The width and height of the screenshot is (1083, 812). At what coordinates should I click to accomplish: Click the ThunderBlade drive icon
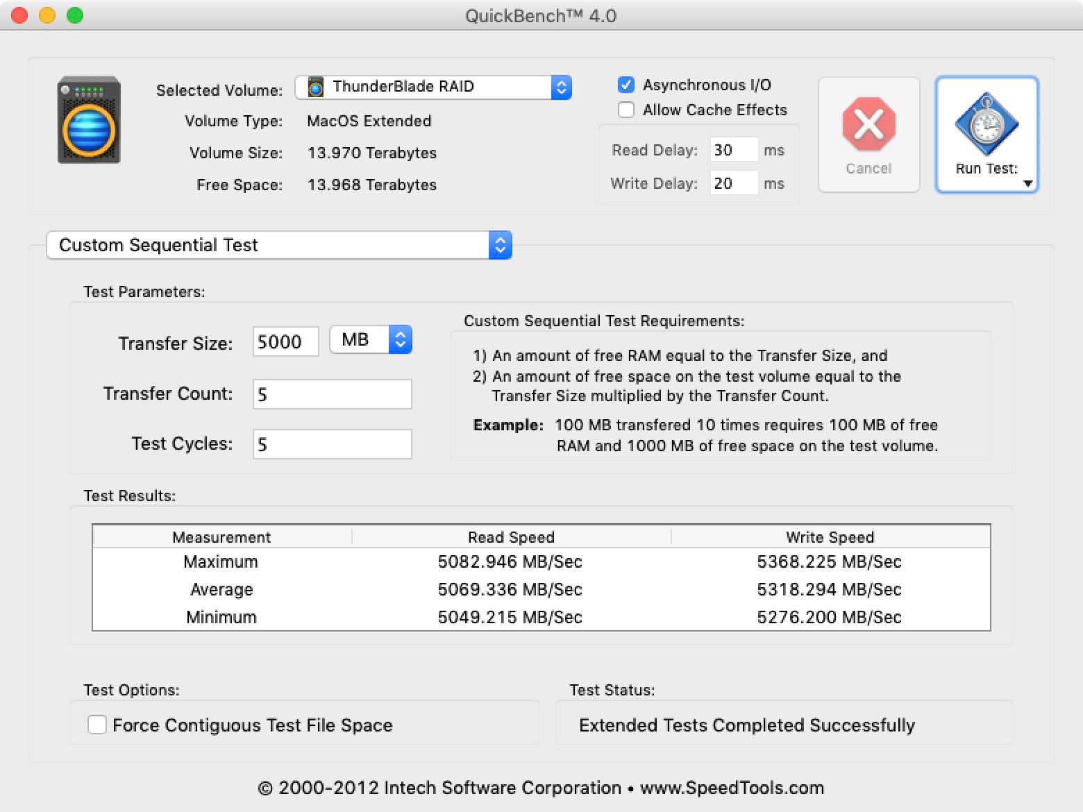(x=89, y=120)
